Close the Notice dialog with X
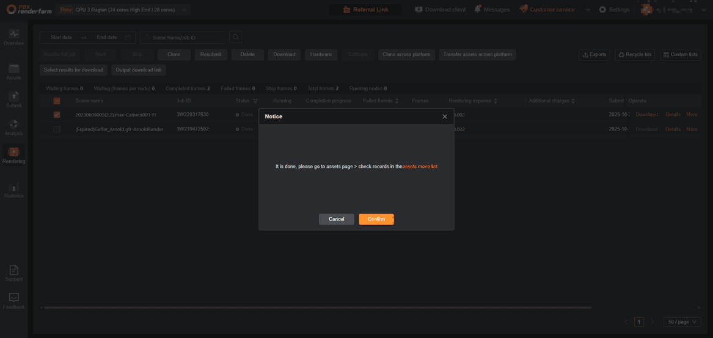 445,117
